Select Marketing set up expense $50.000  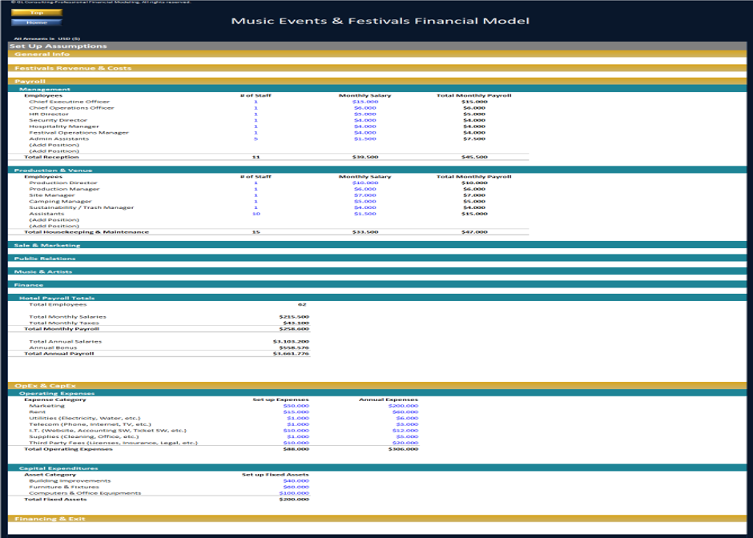296,406
